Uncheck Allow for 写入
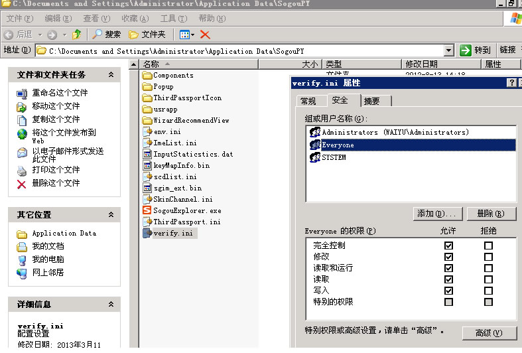This screenshot has width=522, height=353. [x=449, y=291]
